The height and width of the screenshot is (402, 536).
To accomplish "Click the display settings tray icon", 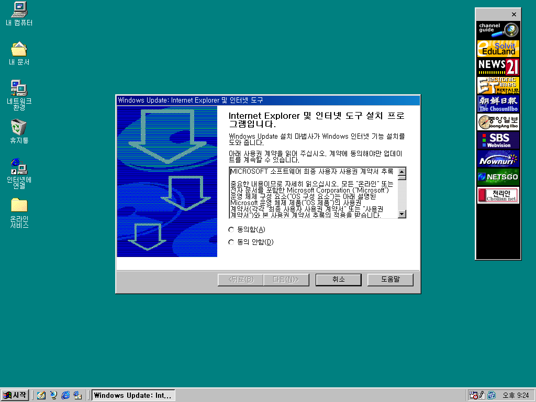I will coord(492,395).
